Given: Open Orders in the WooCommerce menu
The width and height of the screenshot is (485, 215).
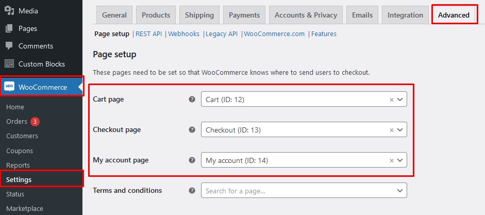Looking at the screenshot, I should 16,122.
